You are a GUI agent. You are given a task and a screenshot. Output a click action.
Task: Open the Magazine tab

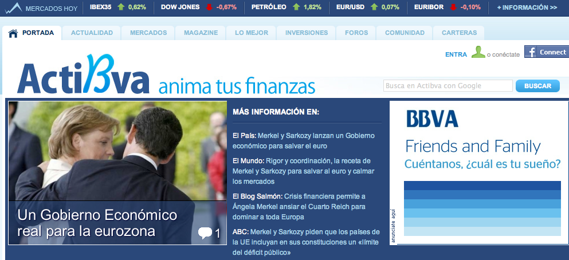click(201, 33)
